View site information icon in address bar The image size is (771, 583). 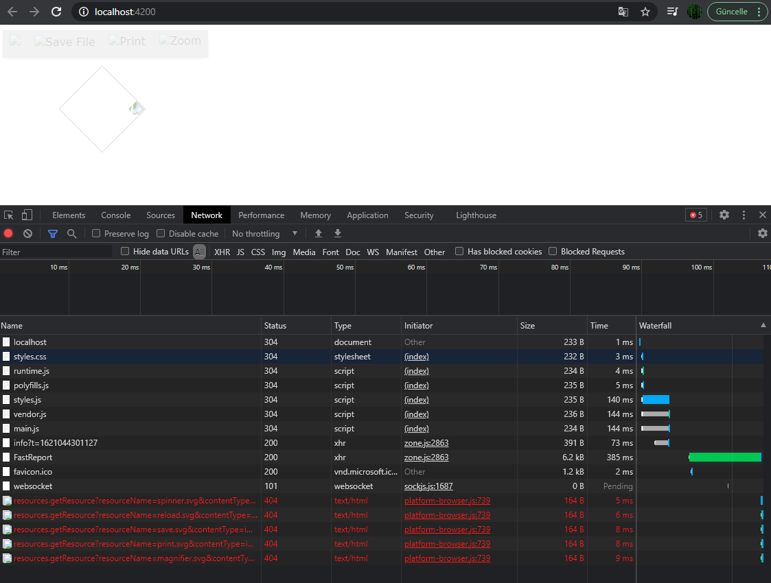[x=84, y=12]
